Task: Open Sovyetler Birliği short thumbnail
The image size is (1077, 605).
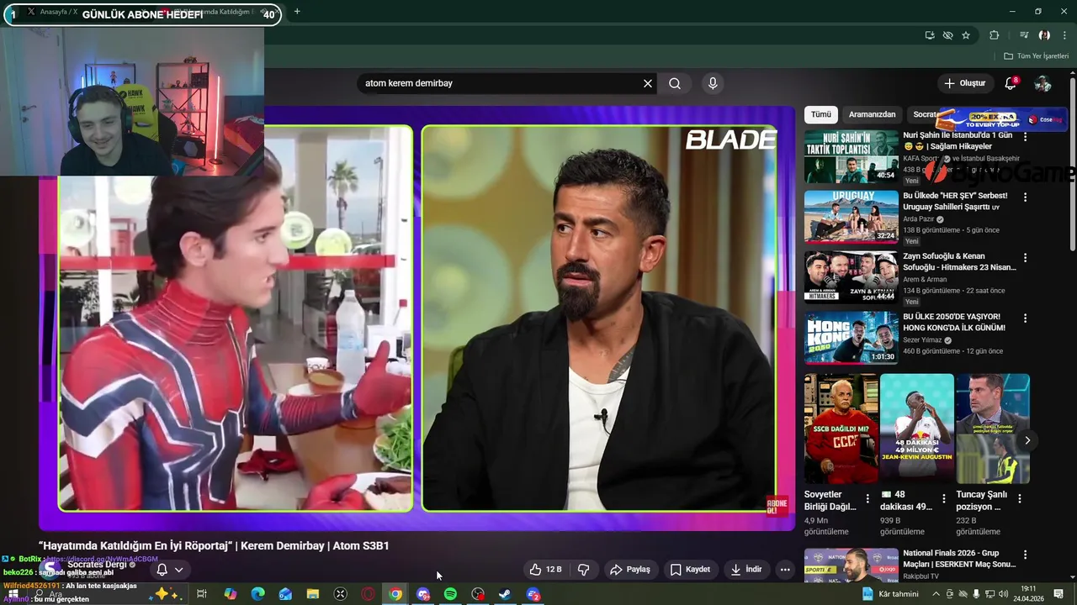Action: coord(841,429)
